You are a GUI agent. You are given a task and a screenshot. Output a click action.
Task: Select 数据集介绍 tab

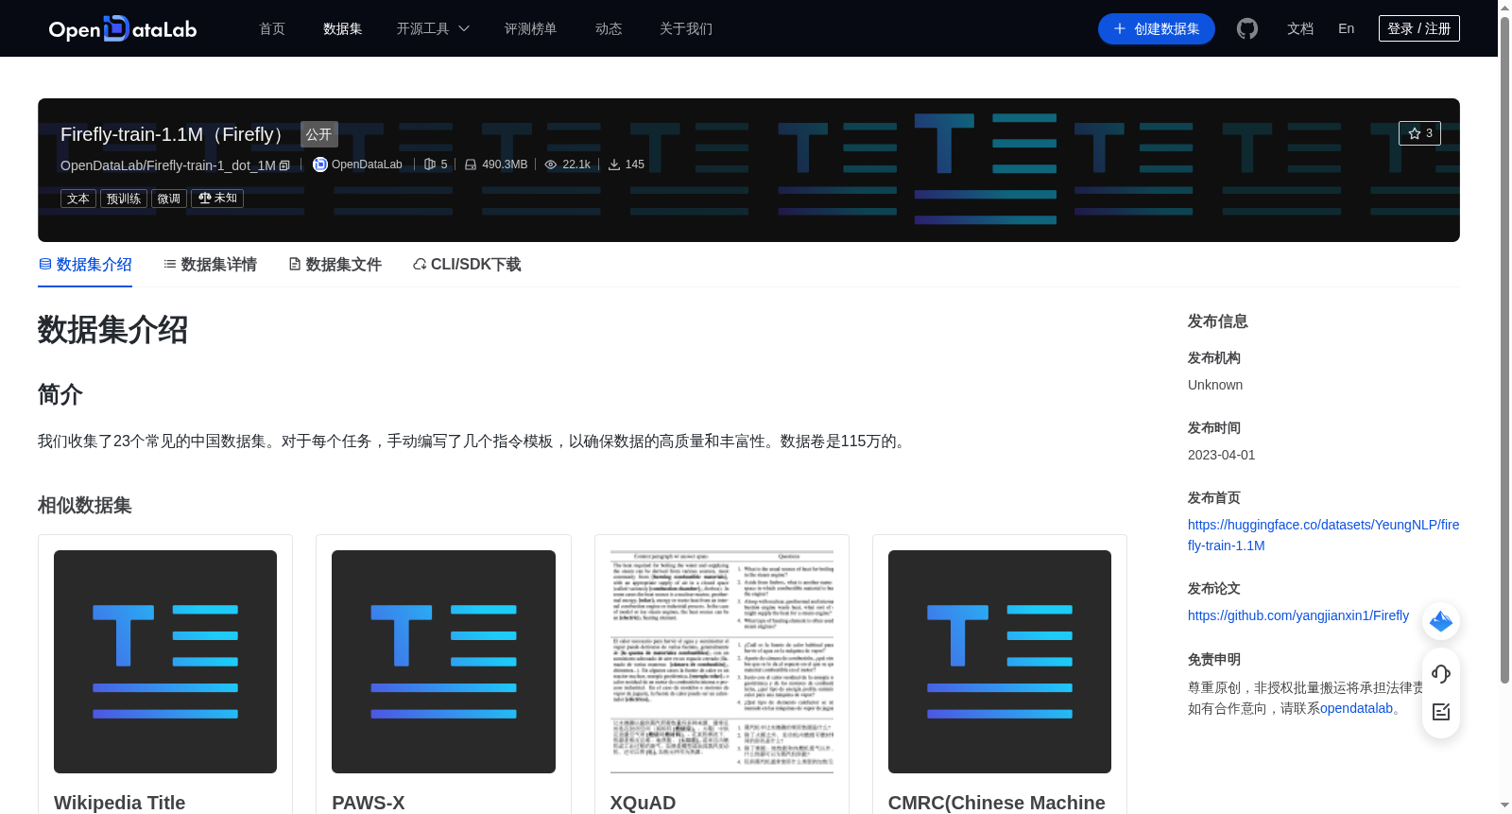pos(85,265)
